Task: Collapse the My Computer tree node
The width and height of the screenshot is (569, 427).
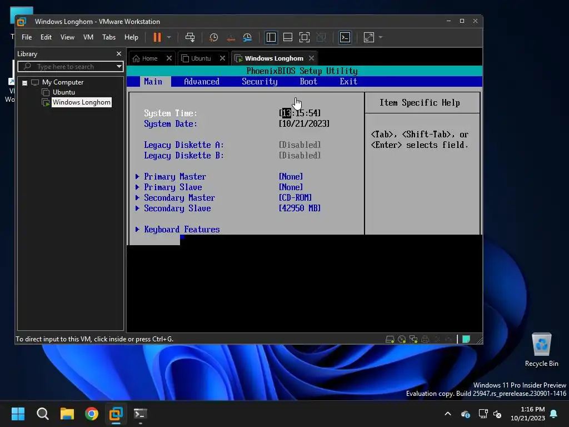Action: tap(24, 83)
